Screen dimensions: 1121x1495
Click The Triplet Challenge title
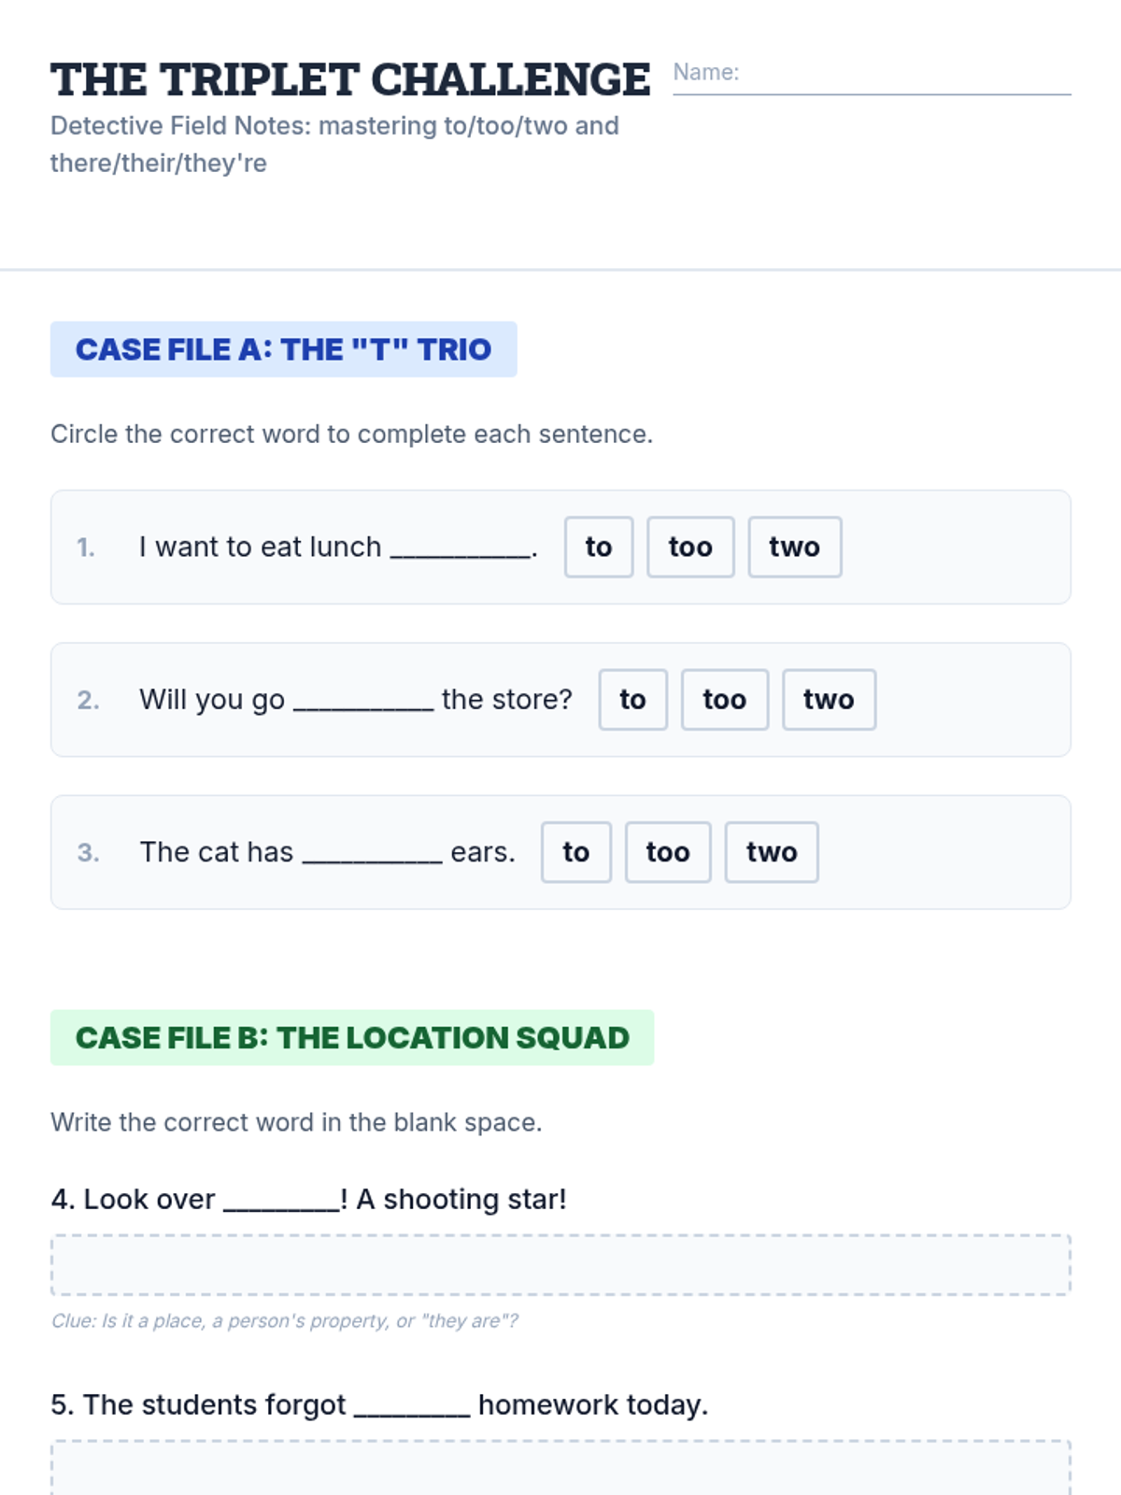coord(350,80)
